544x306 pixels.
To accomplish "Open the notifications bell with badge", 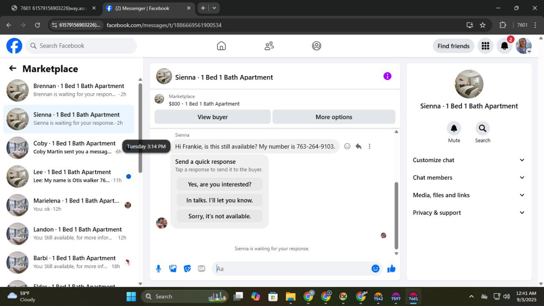I will point(504,46).
